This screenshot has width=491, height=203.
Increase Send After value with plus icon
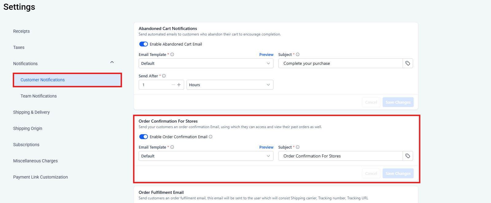pos(179,85)
